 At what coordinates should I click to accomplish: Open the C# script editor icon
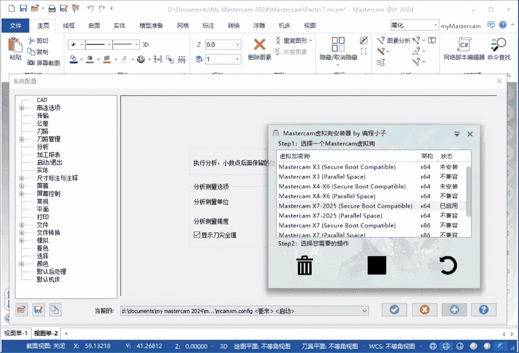464,44
